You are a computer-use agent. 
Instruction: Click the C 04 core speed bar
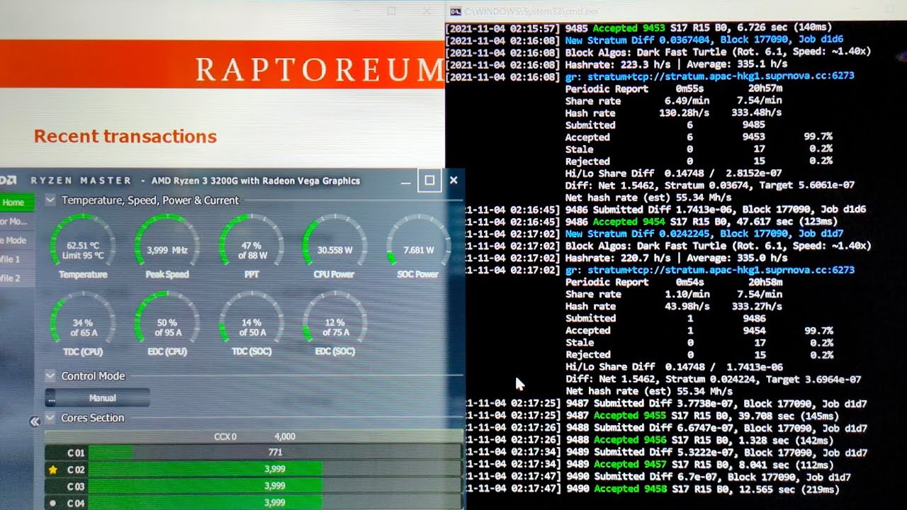click(x=275, y=503)
